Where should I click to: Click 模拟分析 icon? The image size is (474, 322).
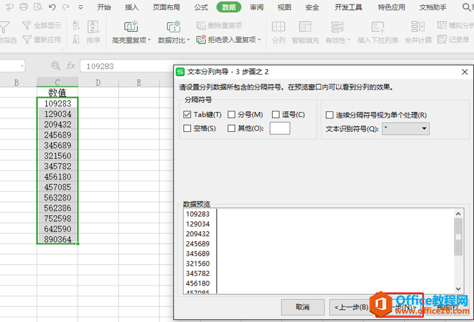coord(442,25)
